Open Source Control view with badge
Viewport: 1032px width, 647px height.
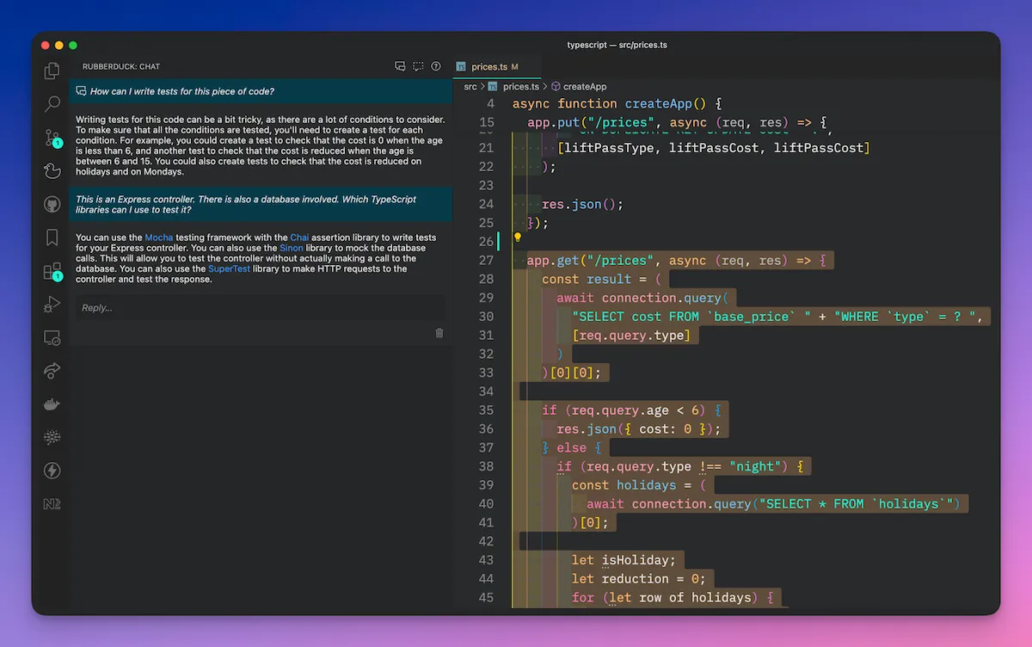52,138
